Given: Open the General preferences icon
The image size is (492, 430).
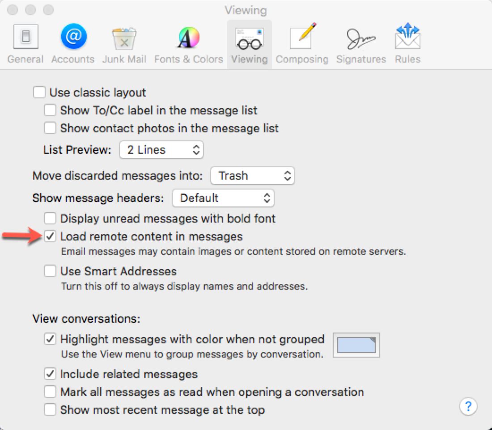Looking at the screenshot, I should (x=25, y=38).
